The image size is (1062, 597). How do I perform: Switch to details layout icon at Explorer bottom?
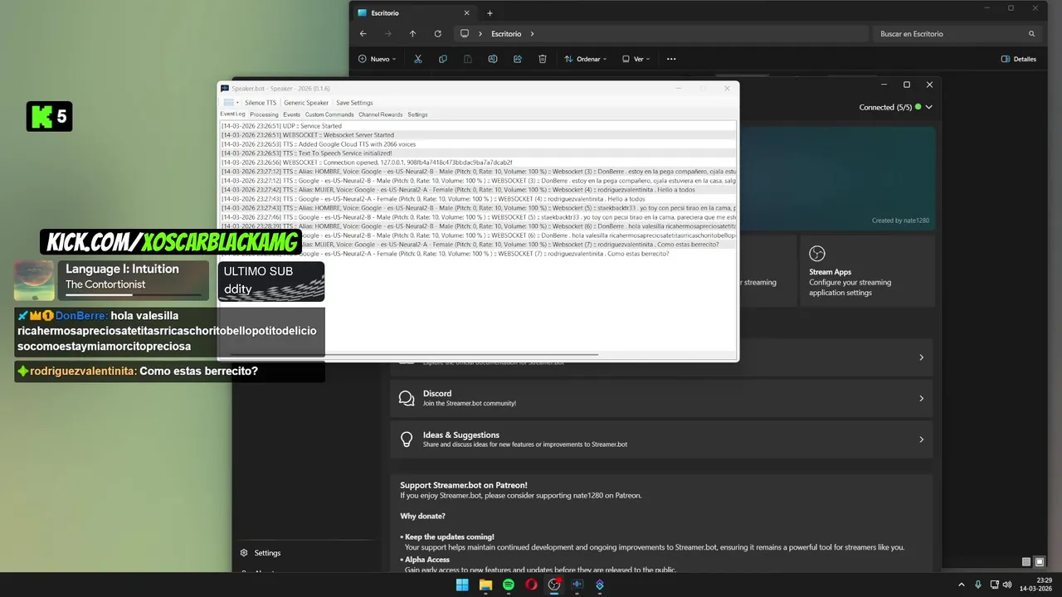tap(1026, 562)
